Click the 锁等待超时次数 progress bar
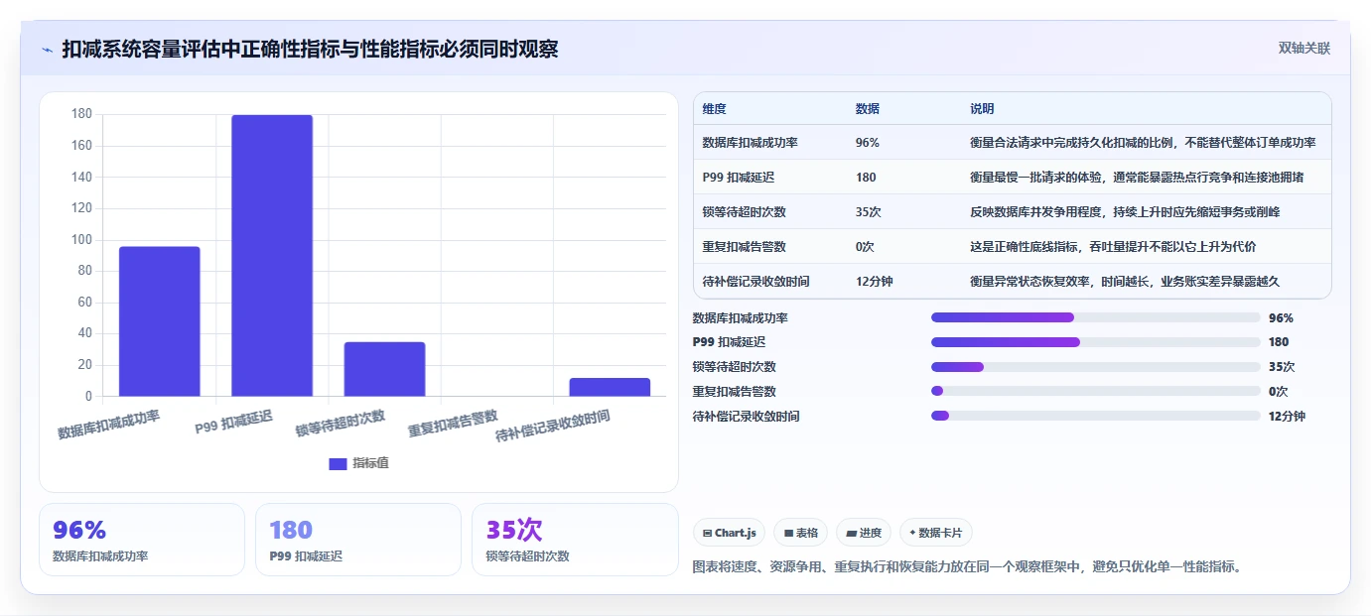Viewport: 1371px width, 616px height. pyautogui.click(x=1096, y=367)
